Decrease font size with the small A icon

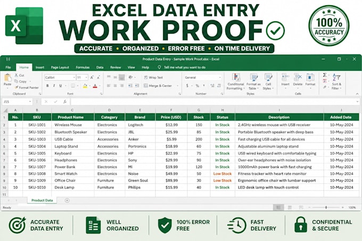pos(98,78)
